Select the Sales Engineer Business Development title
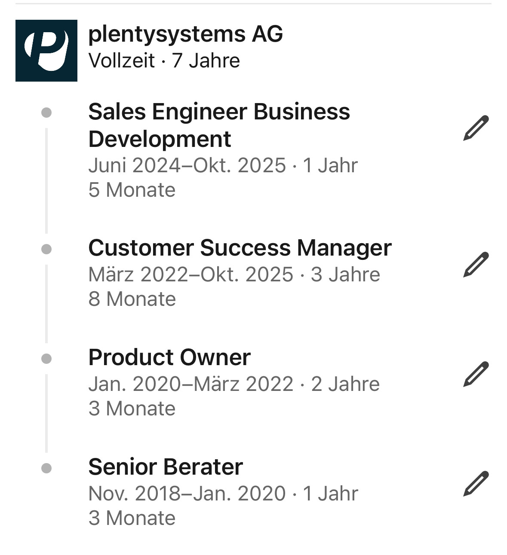 point(219,125)
